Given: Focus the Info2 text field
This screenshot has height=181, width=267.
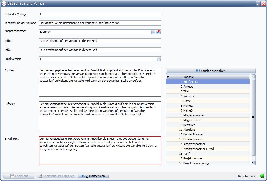Looking at the screenshot, I should (x=100, y=50).
